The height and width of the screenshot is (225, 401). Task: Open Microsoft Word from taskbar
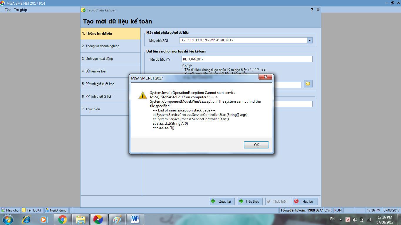(x=135, y=219)
